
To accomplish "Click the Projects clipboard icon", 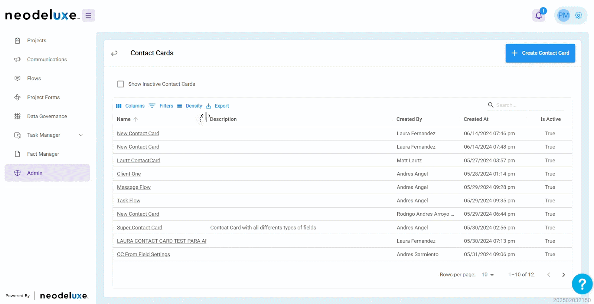I will [17, 41].
